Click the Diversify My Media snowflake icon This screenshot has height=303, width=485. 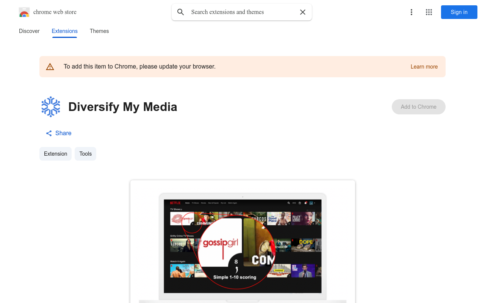51,107
